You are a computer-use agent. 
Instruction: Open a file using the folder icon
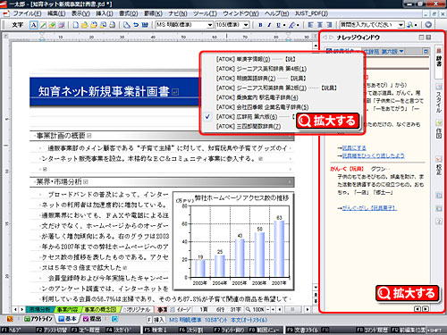click(85, 25)
